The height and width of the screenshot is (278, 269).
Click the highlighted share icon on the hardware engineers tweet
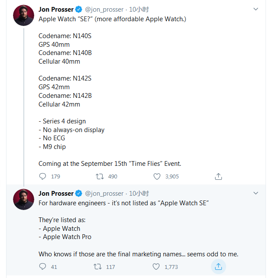pyautogui.click(x=218, y=267)
